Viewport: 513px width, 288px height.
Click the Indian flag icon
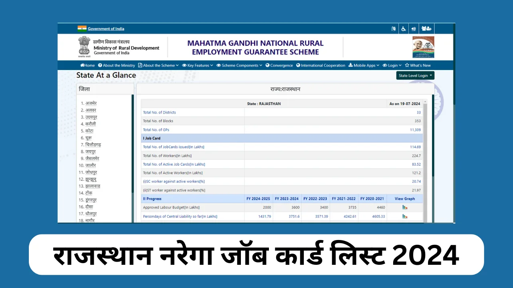point(82,28)
